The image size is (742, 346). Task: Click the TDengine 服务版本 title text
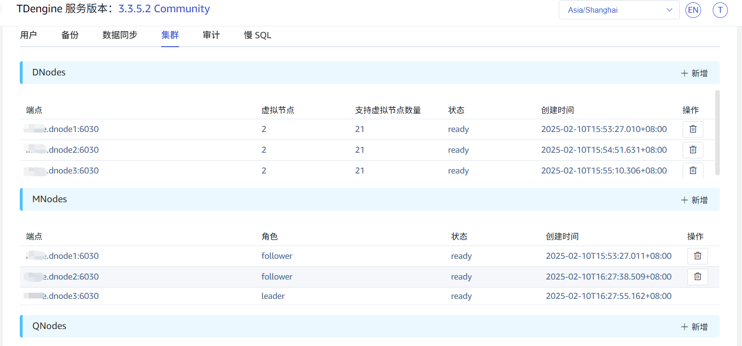click(x=65, y=9)
